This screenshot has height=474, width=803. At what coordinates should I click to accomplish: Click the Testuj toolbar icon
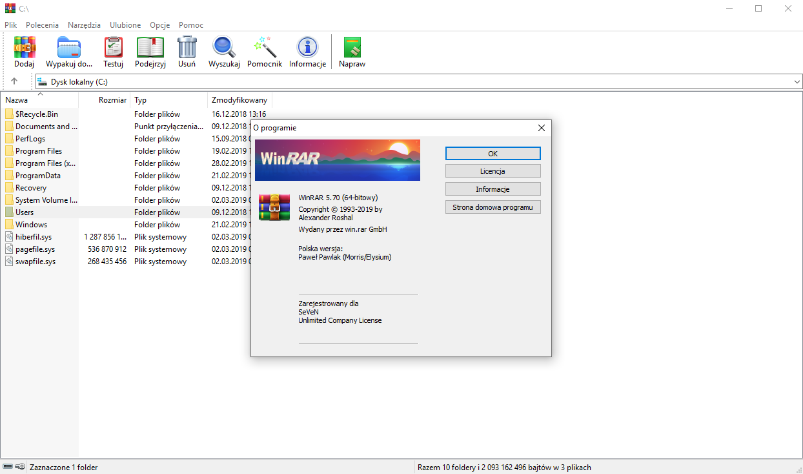coord(113,47)
